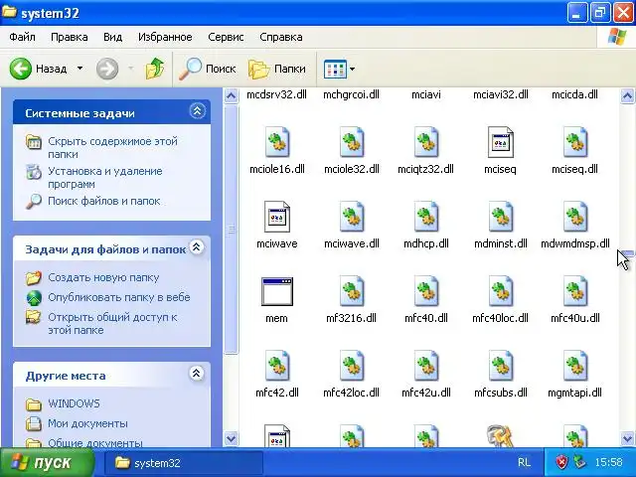This screenshot has width=636, height=477.
Task: Select the mfc42u.dll file icon
Action: click(426, 366)
